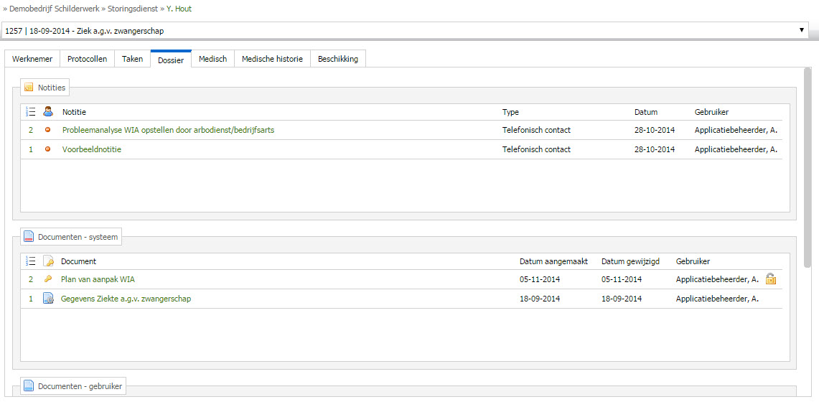Click the orange status icon for Probleemanalyse note
819x402 pixels.
pos(48,130)
